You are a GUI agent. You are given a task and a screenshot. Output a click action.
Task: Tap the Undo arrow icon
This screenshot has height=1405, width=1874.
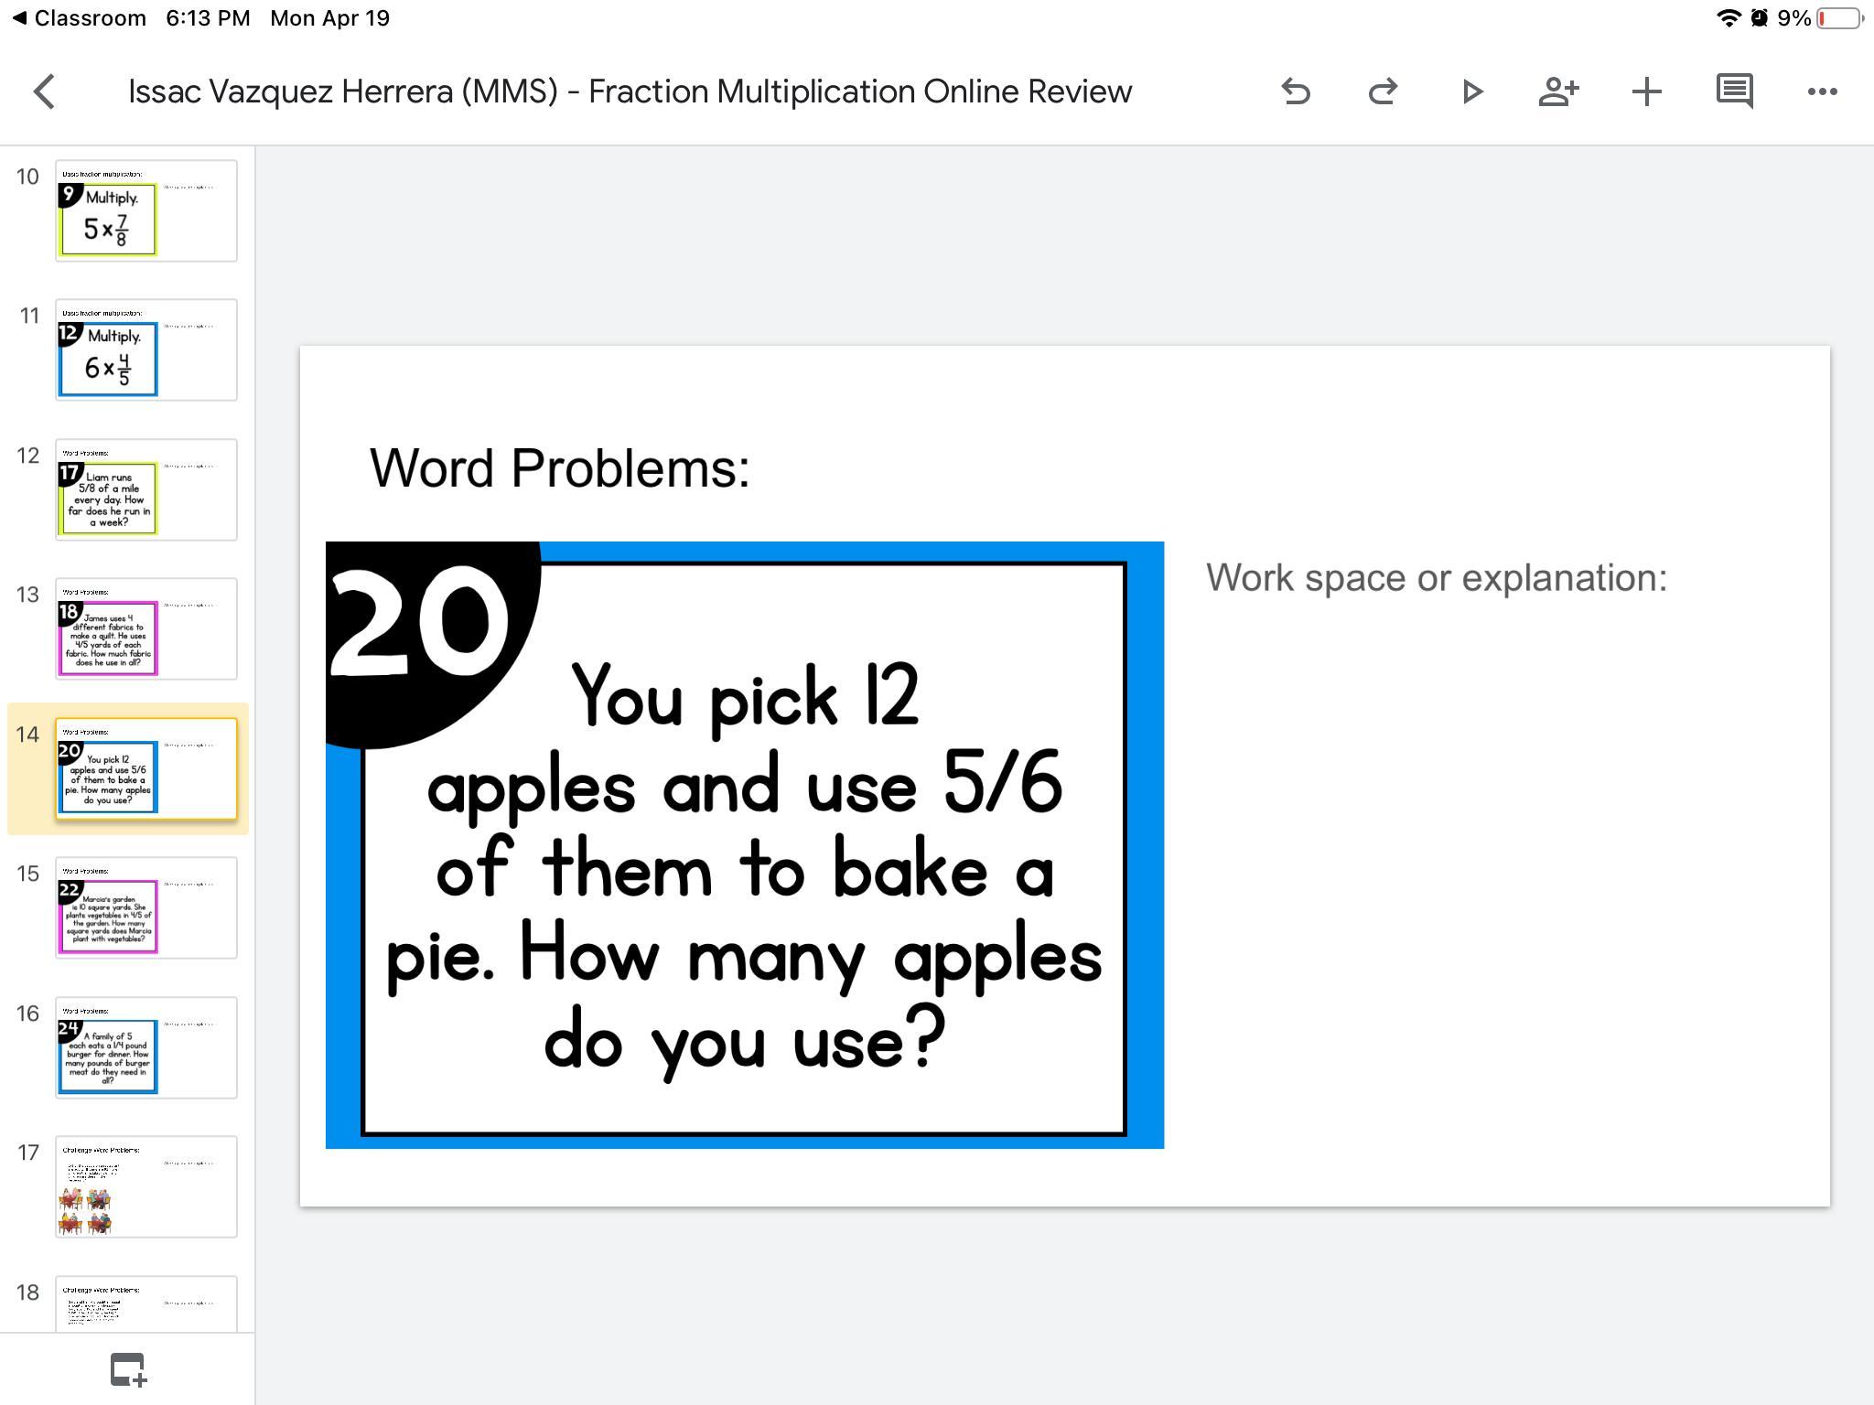(x=1296, y=91)
